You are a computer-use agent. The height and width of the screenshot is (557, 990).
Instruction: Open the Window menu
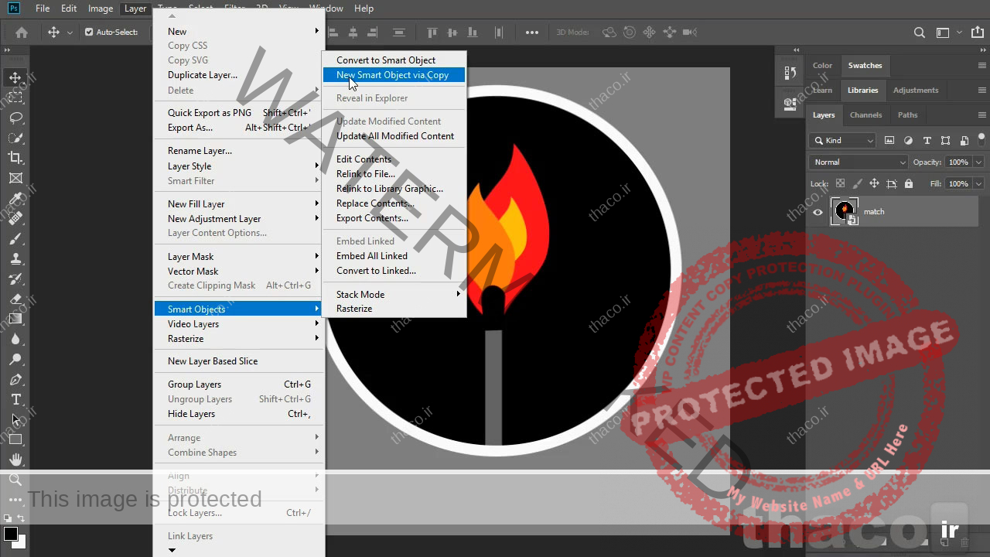coord(326,9)
